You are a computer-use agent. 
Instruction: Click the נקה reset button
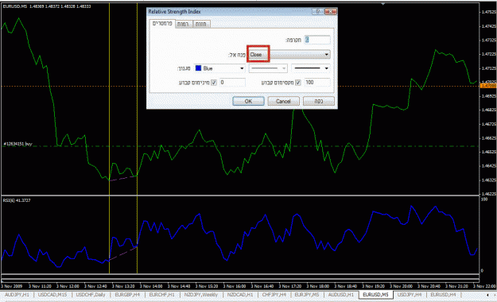(x=319, y=101)
